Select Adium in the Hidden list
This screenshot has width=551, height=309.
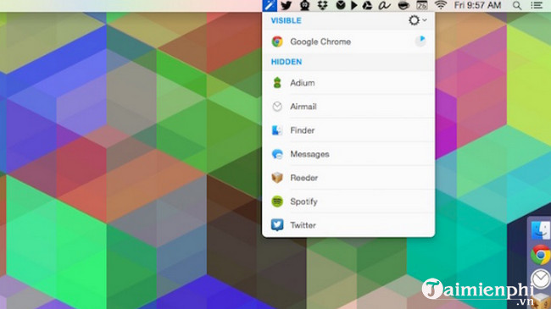tap(348, 83)
